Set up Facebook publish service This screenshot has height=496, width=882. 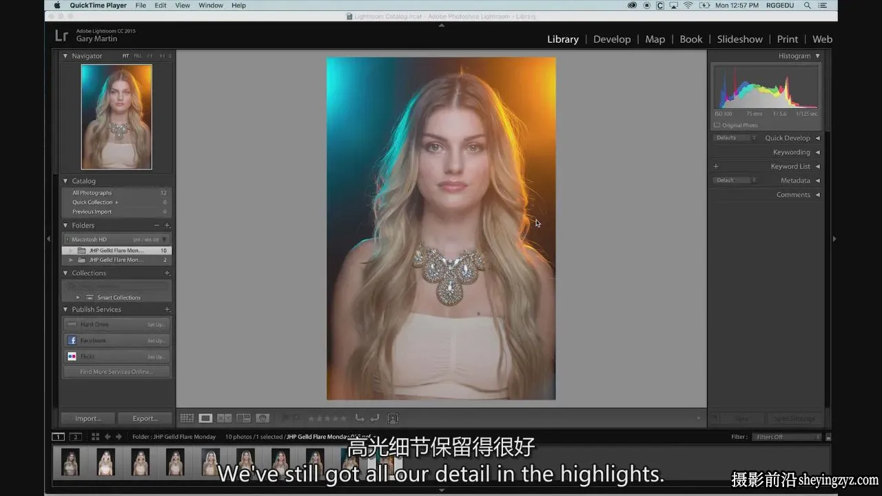[156, 340]
